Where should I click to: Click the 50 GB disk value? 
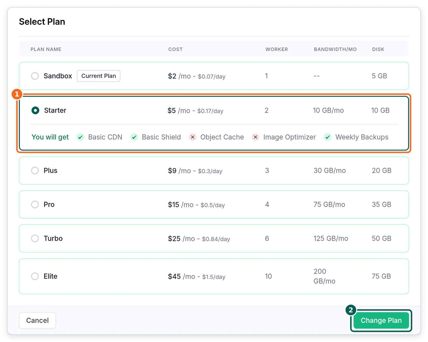click(381, 238)
